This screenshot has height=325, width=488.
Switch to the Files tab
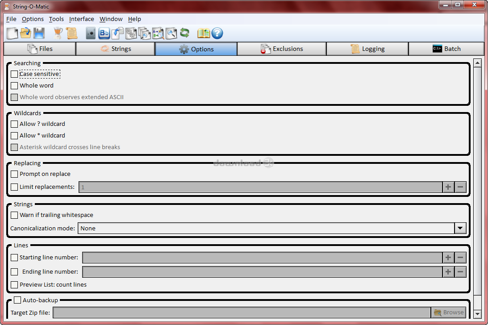click(x=40, y=49)
